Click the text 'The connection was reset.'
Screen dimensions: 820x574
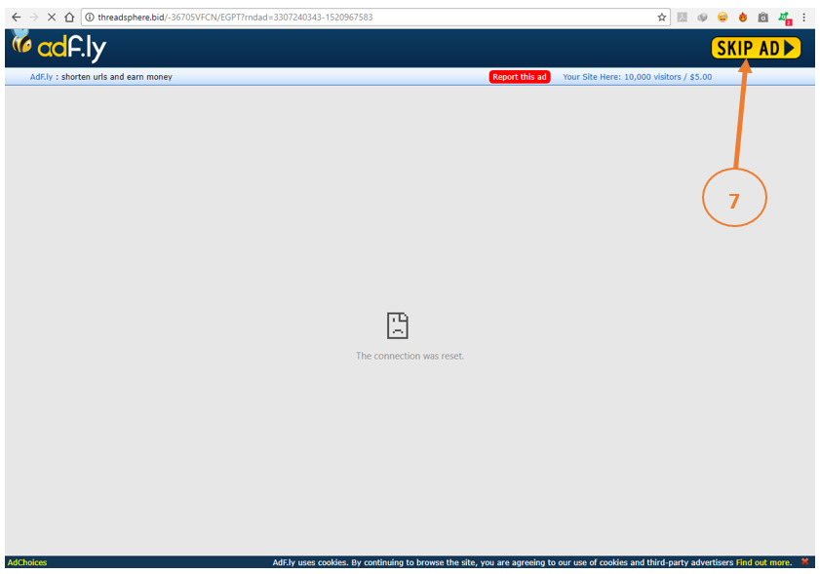pyautogui.click(x=410, y=356)
